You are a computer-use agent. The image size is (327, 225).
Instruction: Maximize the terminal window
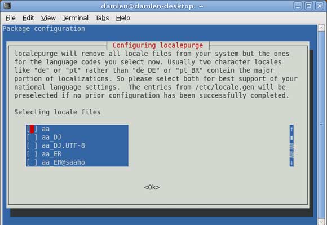click(308, 6)
